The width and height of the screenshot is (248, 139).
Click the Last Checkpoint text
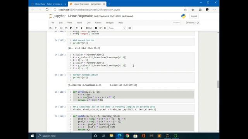point(107,16)
